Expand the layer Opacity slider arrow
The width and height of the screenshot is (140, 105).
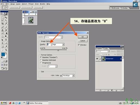(122, 51)
